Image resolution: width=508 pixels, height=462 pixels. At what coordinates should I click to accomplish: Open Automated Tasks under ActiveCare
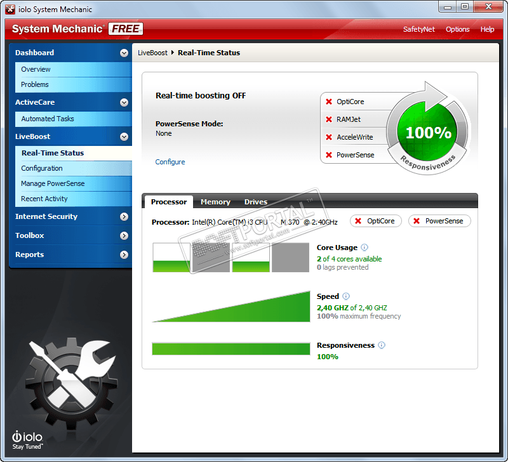tap(74, 119)
